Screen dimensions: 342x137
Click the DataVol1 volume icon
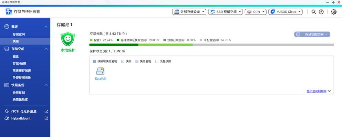coord(101,71)
